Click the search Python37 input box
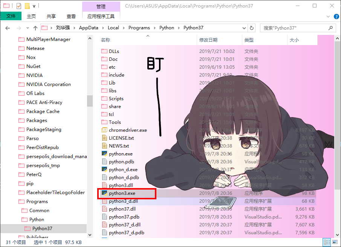 pyautogui.click(x=294, y=28)
